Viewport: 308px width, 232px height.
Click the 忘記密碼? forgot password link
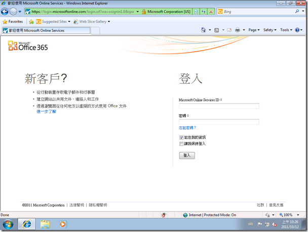(187, 128)
